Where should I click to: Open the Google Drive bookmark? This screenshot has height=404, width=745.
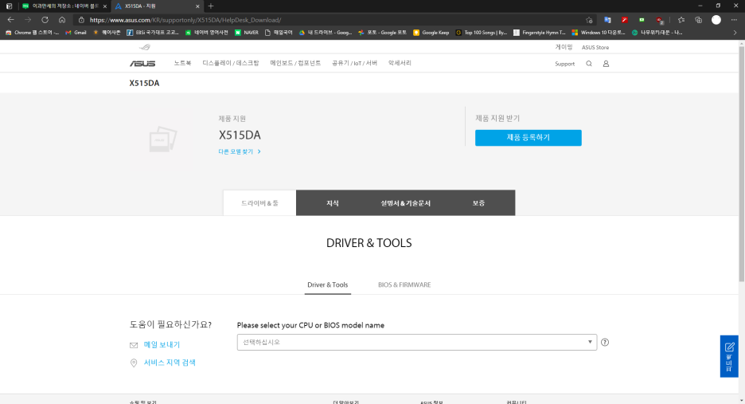(326, 33)
